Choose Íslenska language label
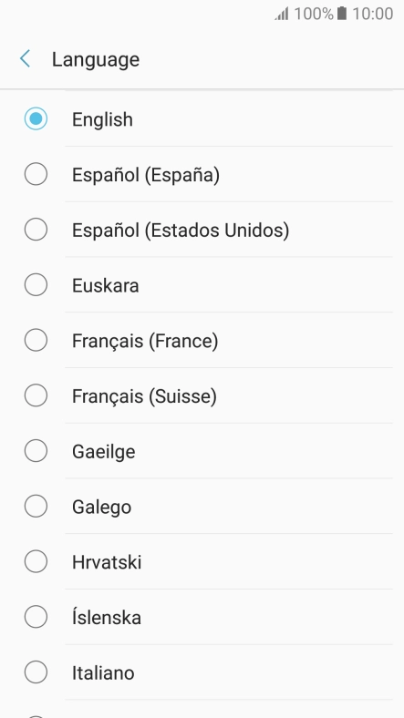404x718 pixels. (x=107, y=617)
